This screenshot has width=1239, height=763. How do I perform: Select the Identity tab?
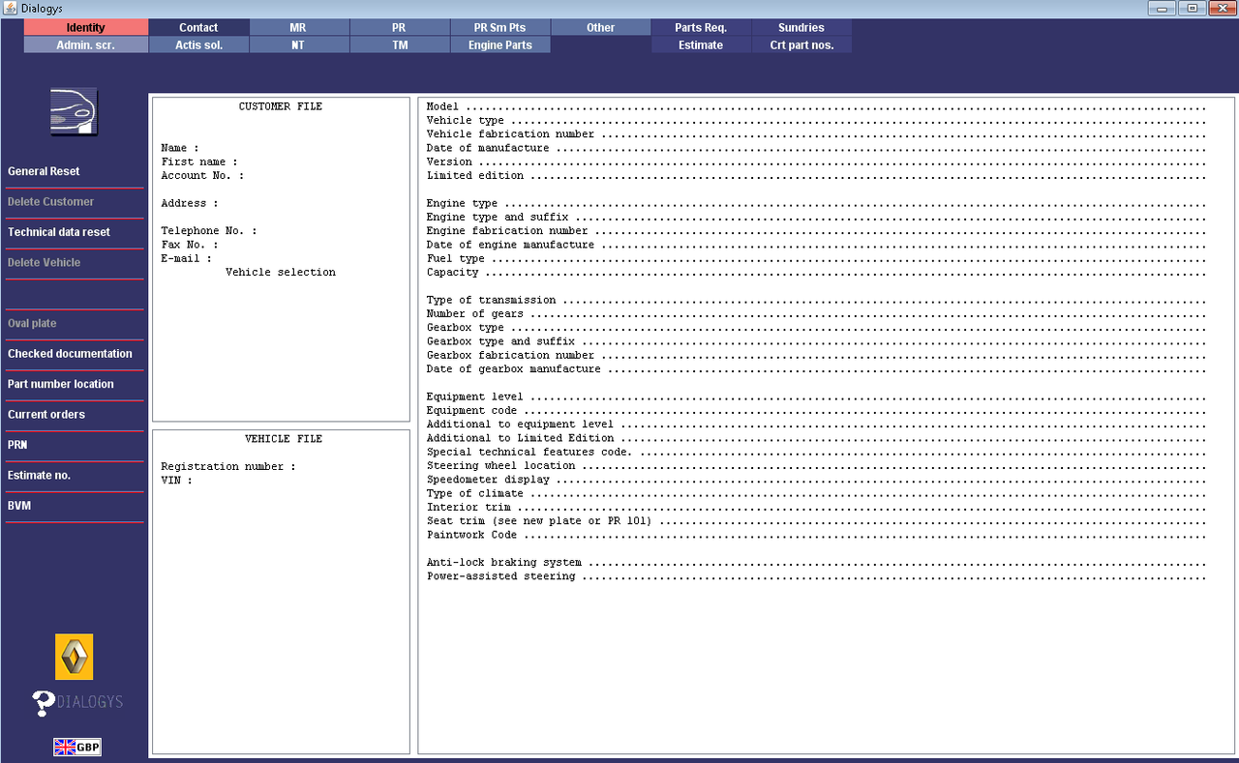[86, 27]
